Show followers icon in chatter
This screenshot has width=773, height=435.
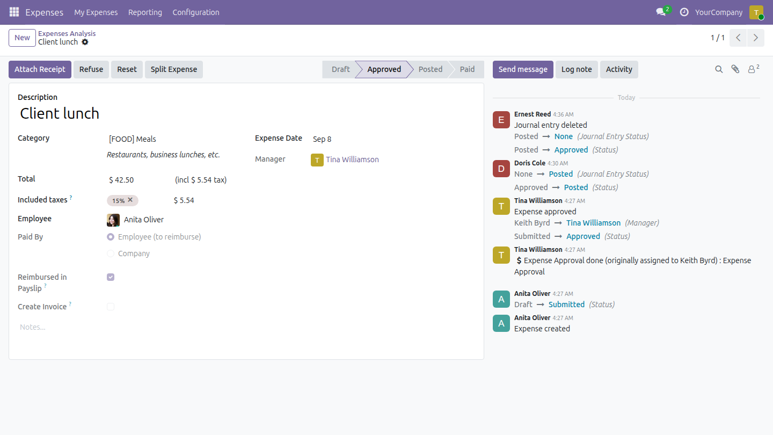click(754, 69)
